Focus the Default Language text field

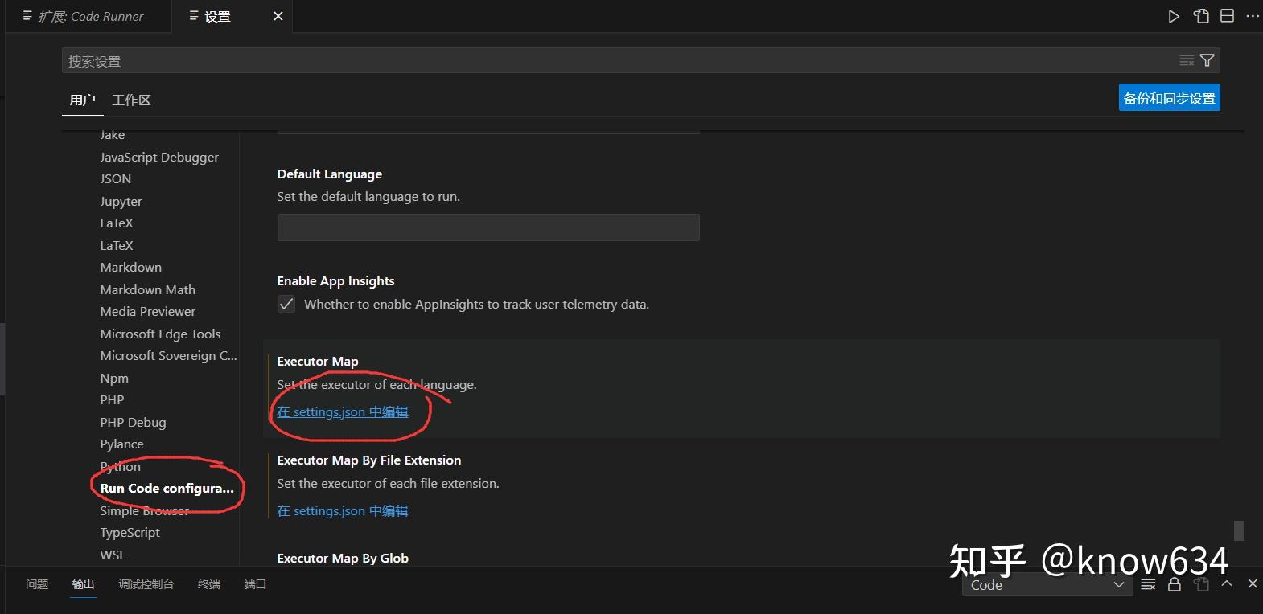click(488, 227)
